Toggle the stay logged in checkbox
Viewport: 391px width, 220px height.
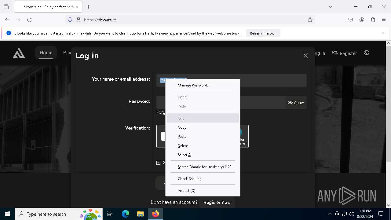click(x=158, y=163)
